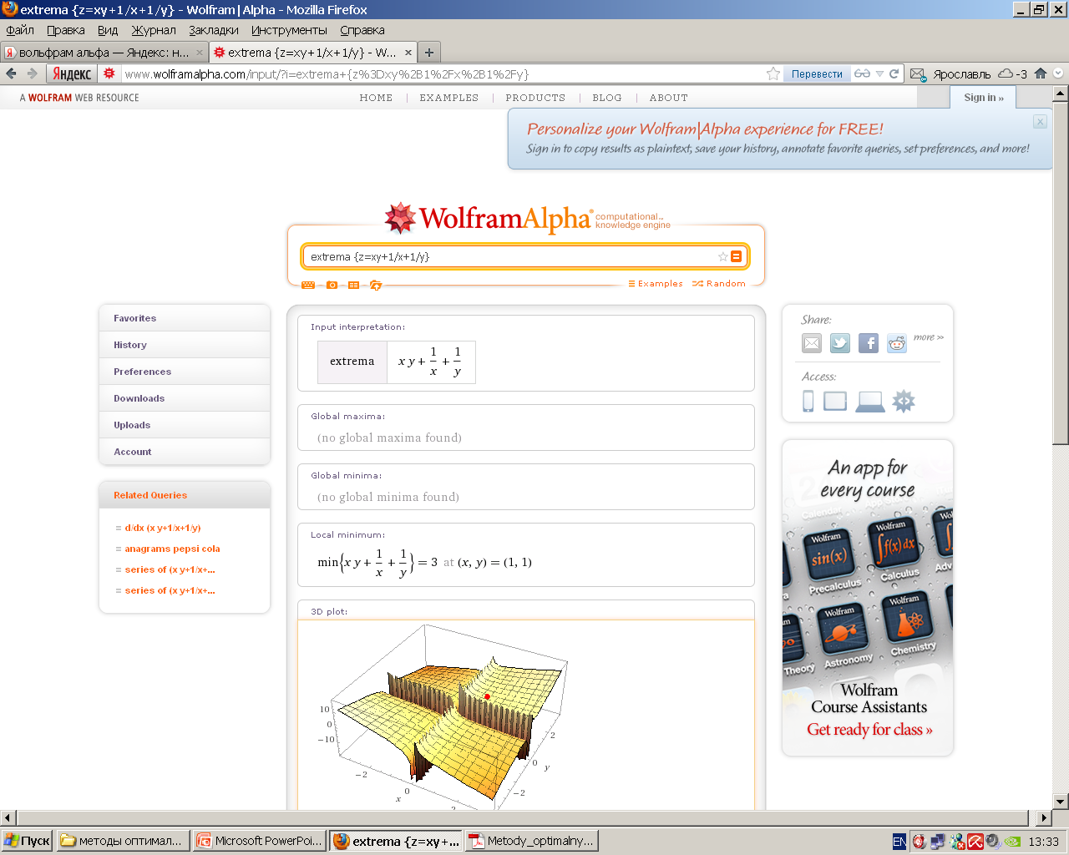Image resolution: width=1069 pixels, height=855 pixels.
Task: Share result on Twitter
Action: (x=840, y=343)
